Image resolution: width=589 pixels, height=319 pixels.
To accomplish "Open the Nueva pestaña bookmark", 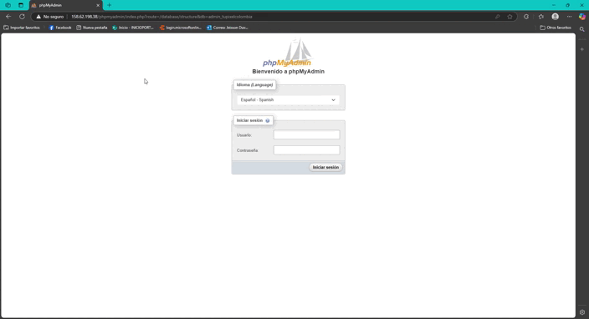I will tap(92, 28).
